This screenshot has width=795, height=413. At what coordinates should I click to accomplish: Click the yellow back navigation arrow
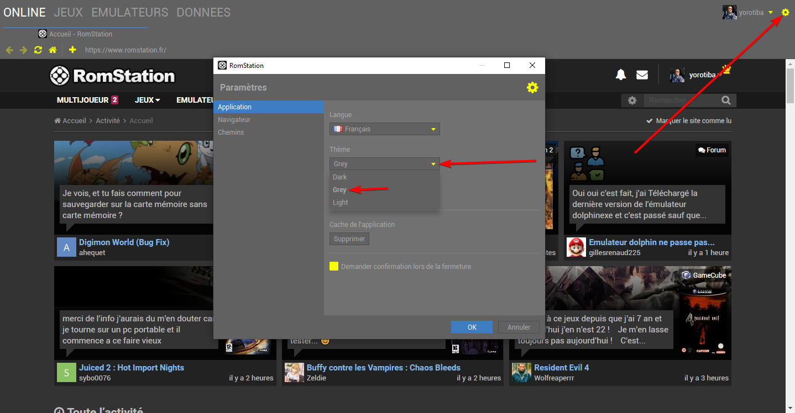(x=9, y=50)
